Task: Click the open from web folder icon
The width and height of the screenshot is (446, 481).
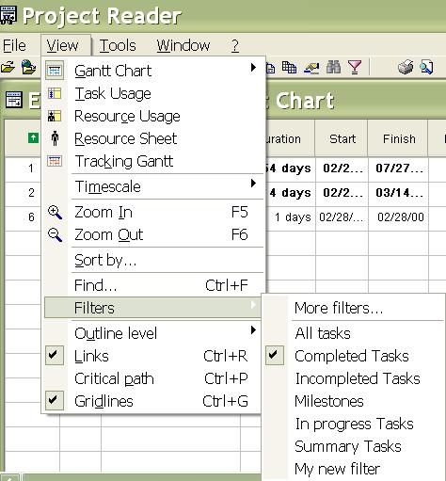Action: (28, 67)
